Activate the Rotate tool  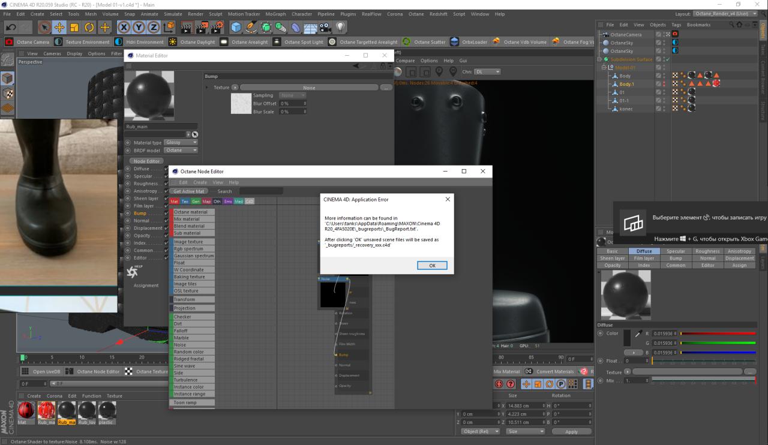point(89,27)
